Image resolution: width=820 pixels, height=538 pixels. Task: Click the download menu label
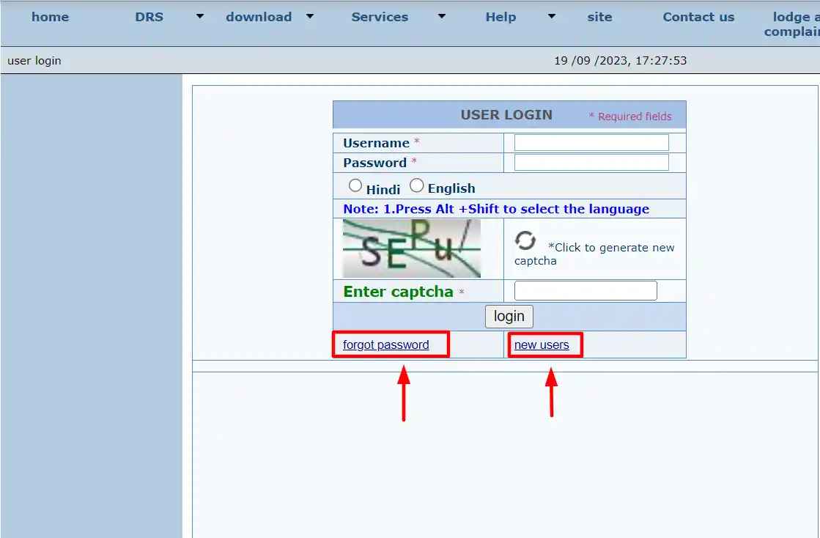click(259, 17)
